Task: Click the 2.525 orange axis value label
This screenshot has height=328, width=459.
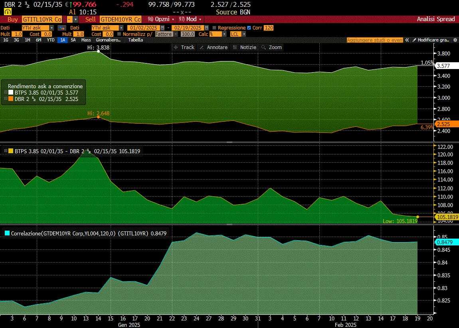Action: point(447,124)
